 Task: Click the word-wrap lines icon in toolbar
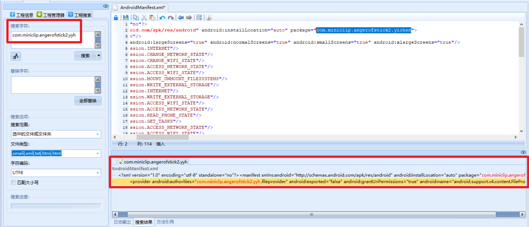pyautogui.click(x=199, y=18)
